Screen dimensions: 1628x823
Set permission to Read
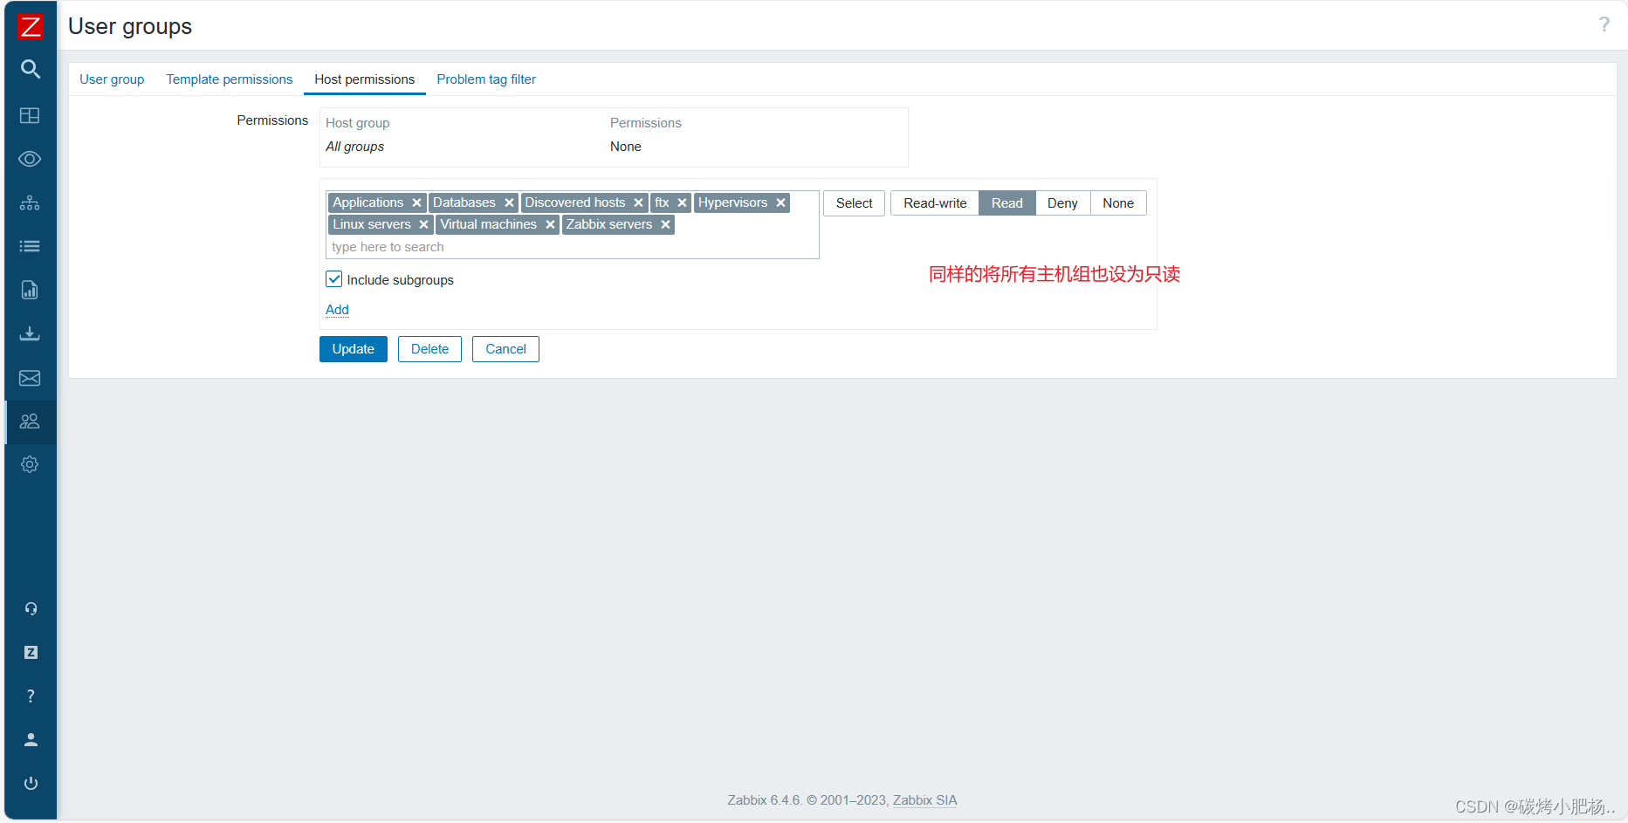point(1006,203)
